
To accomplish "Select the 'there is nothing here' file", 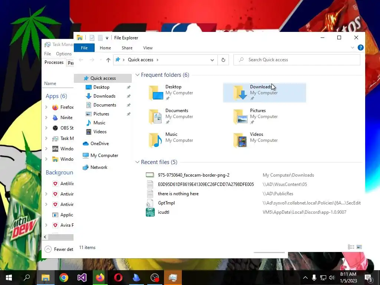I will [x=178, y=194].
